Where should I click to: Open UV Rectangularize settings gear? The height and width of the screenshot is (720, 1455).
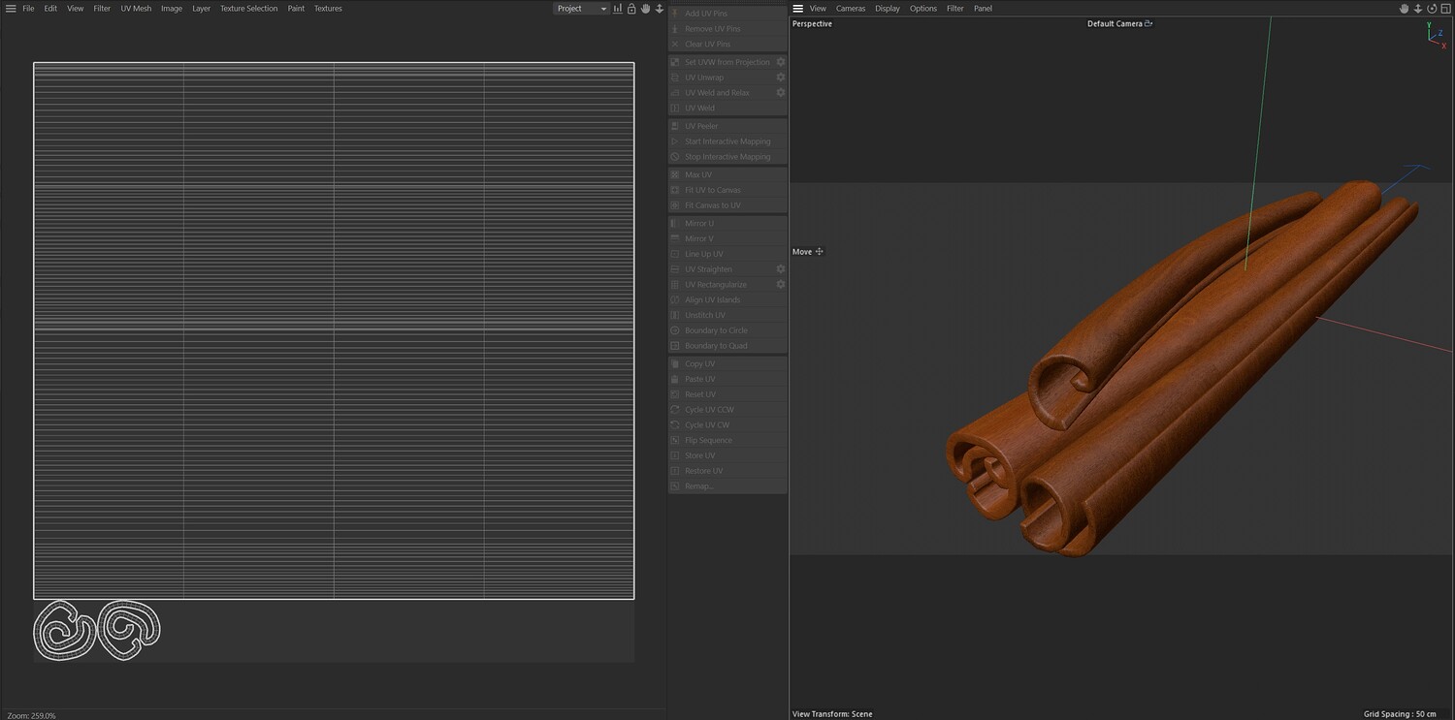coord(781,285)
